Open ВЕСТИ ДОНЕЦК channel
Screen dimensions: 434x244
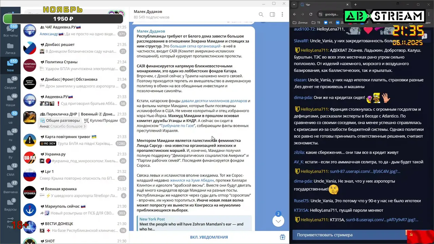pos(75,227)
